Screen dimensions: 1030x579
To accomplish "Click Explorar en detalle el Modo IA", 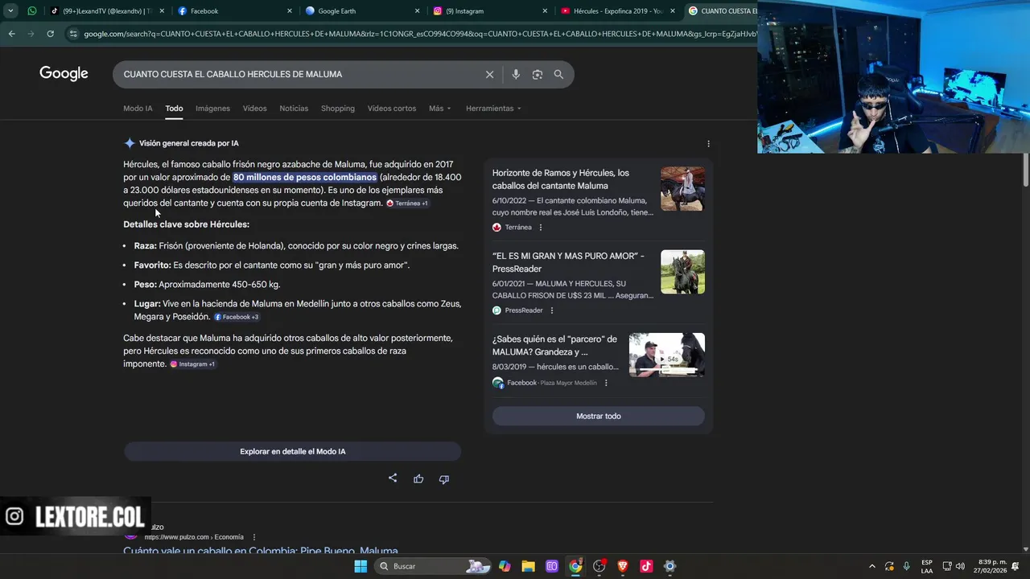I will pyautogui.click(x=292, y=451).
